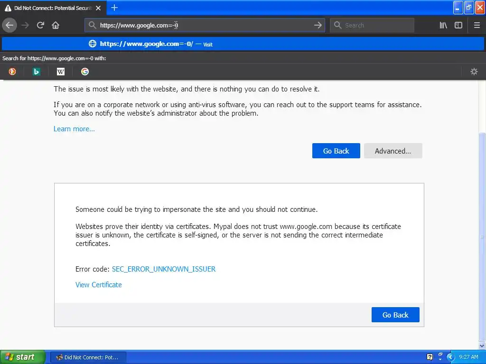
Task: Open the SEC_ERROR_UNKNOWN_ISSUER error code link
Action: point(164,269)
